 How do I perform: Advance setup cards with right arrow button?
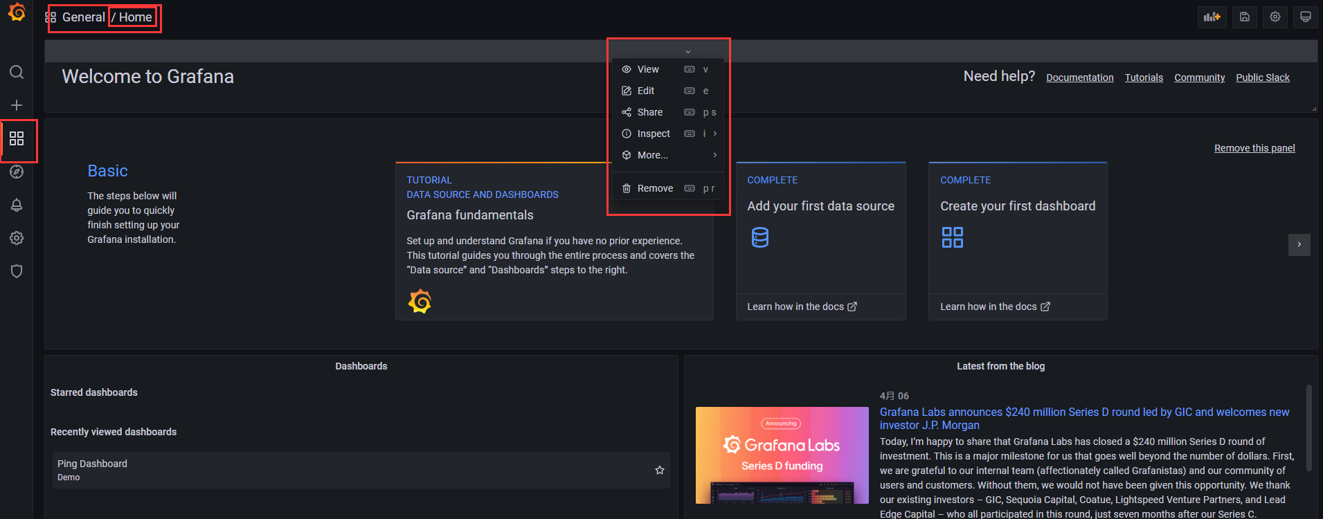click(1299, 244)
